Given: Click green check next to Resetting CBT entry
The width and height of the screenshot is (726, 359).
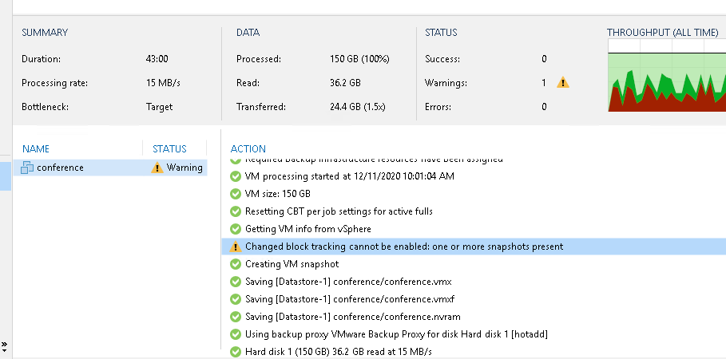Looking at the screenshot, I should point(235,211).
